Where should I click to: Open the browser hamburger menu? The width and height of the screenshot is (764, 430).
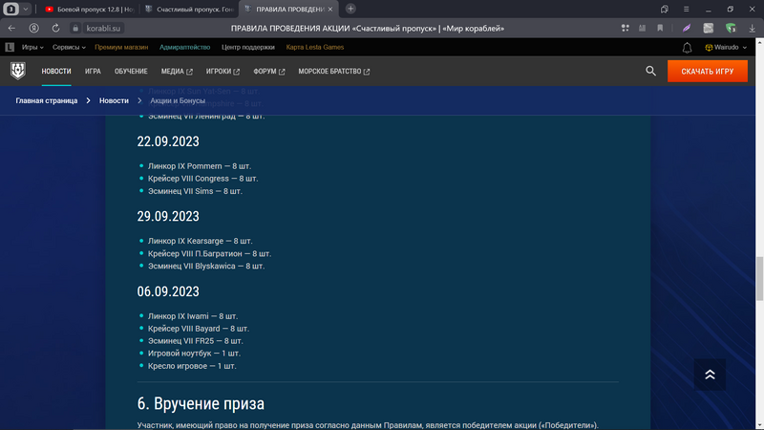(x=686, y=9)
